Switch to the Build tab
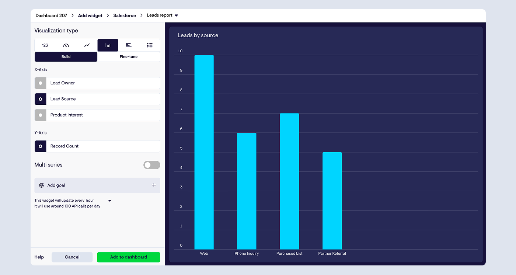 point(66,57)
